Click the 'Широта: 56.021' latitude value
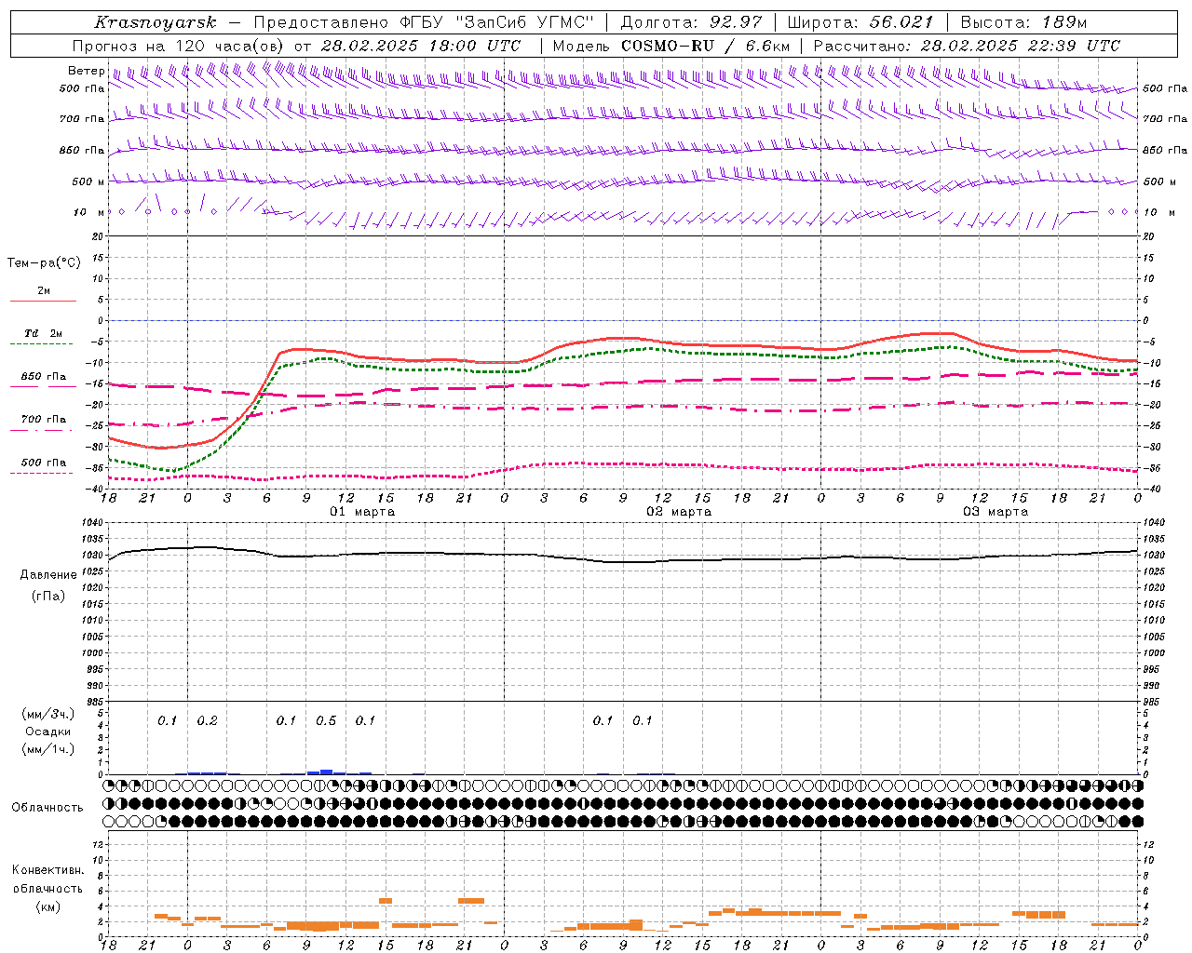 860,22
